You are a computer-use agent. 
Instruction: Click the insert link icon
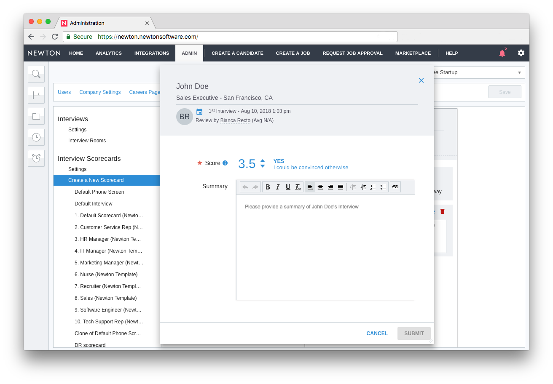395,187
